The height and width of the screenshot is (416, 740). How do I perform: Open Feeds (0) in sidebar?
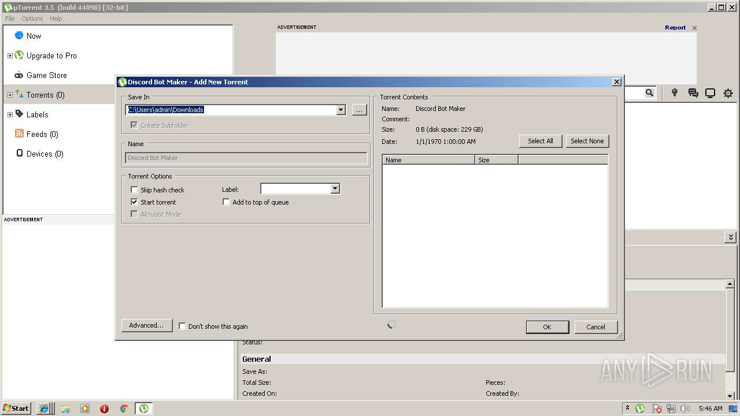pos(42,134)
